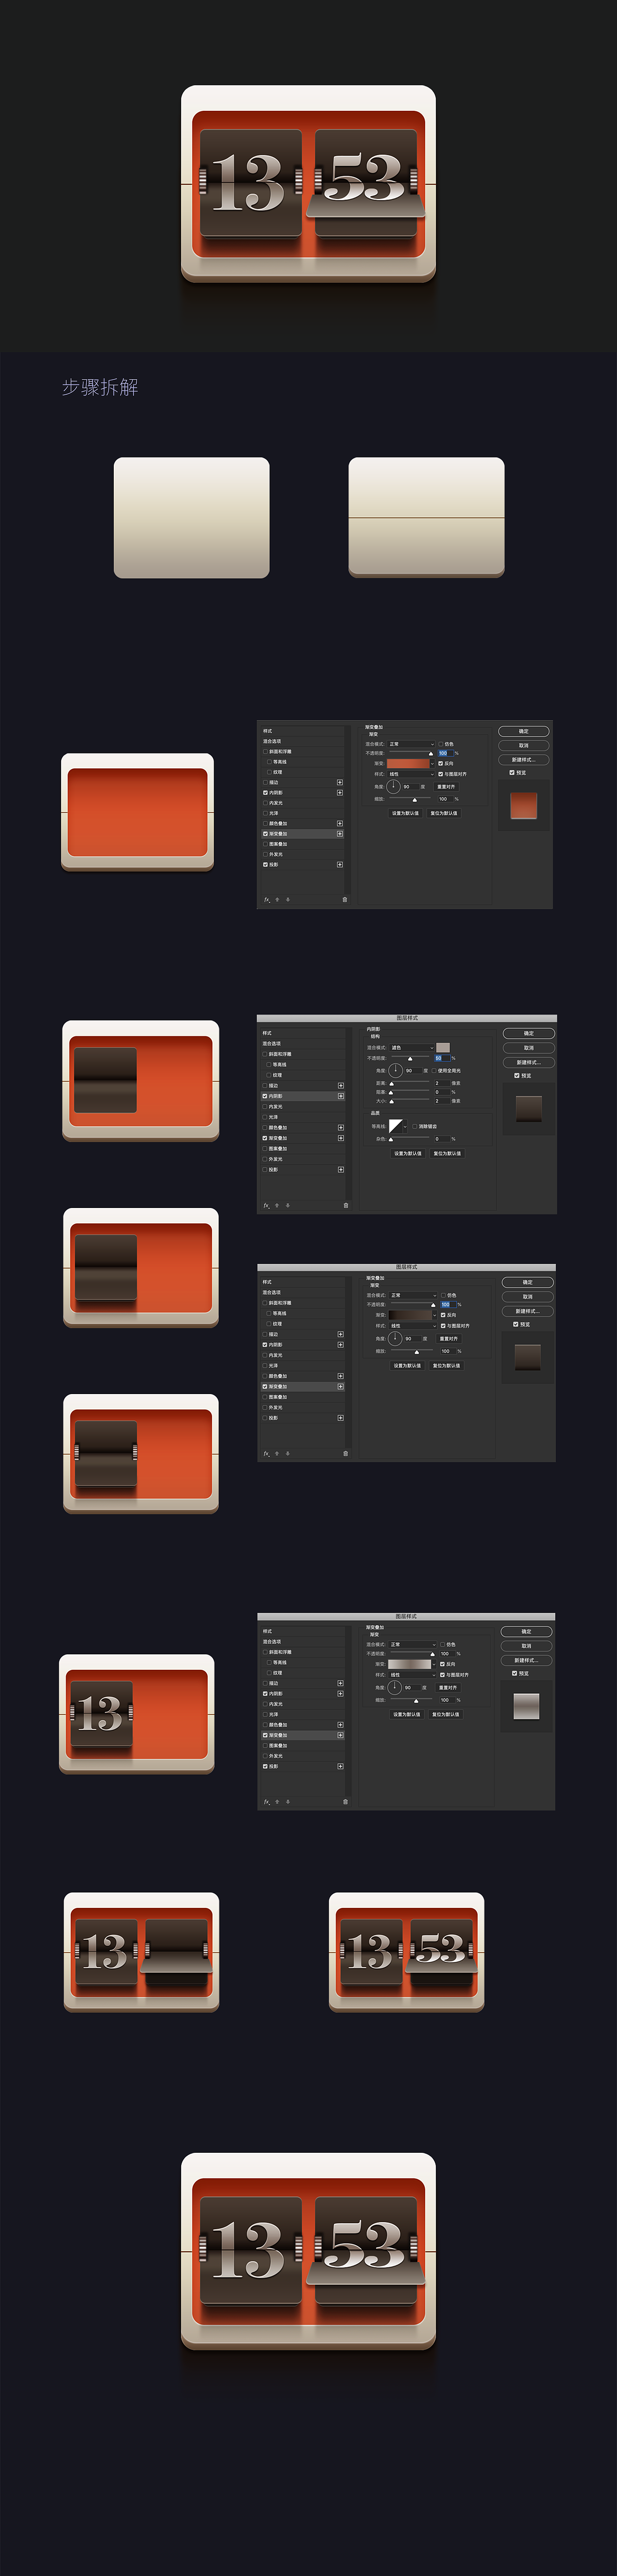Click 确定 in the orange gradient dialog
Image resolution: width=617 pixels, height=2576 pixels.
tap(524, 731)
